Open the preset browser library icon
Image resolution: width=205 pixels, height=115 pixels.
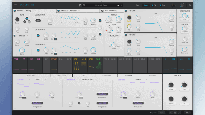(x=80, y=5)
